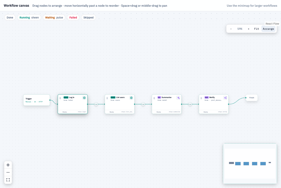281x188 pixels.
Task: Click the AI badge on Summarise node
Action: point(159,97)
